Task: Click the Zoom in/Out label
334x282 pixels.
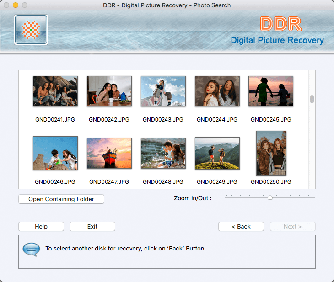Action: point(193,198)
